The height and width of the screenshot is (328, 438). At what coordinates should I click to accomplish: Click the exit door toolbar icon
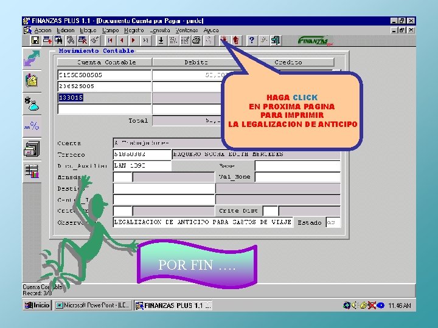click(276, 41)
